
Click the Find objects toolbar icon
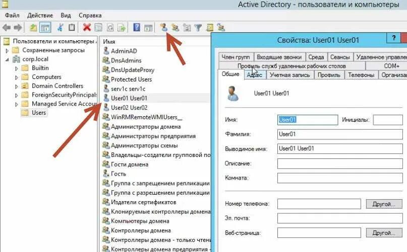(209, 27)
